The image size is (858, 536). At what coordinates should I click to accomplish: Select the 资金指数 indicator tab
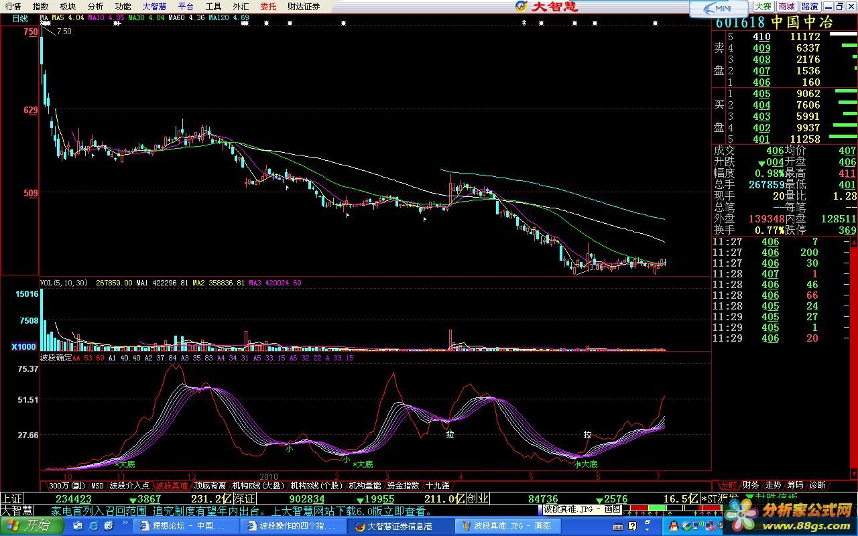(404, 485)
